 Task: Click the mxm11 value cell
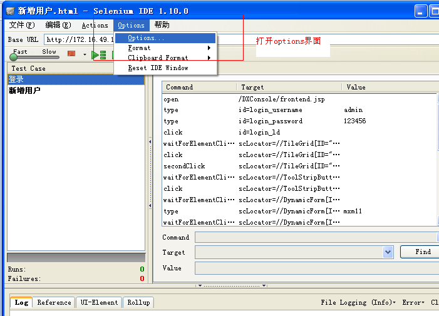[353, 211]
